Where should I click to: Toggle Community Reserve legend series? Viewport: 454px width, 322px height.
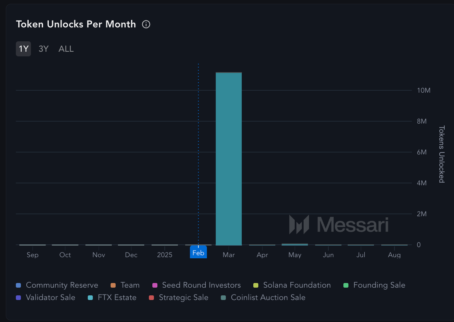[61, 285]
